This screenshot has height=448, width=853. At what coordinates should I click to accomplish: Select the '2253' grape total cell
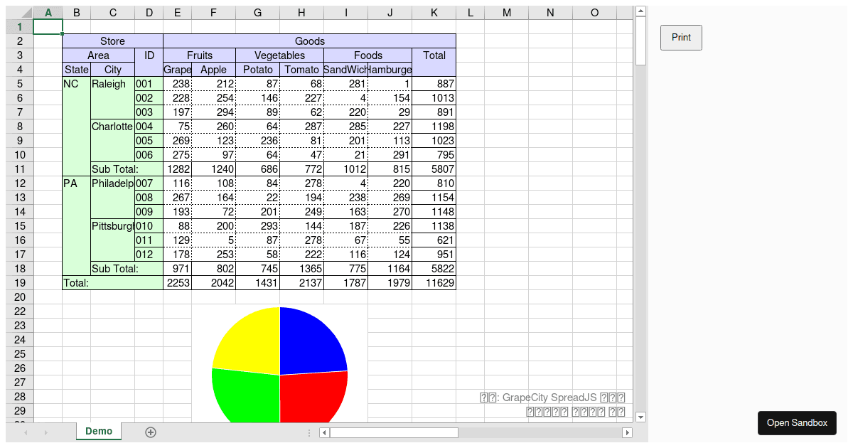[177, 283]
